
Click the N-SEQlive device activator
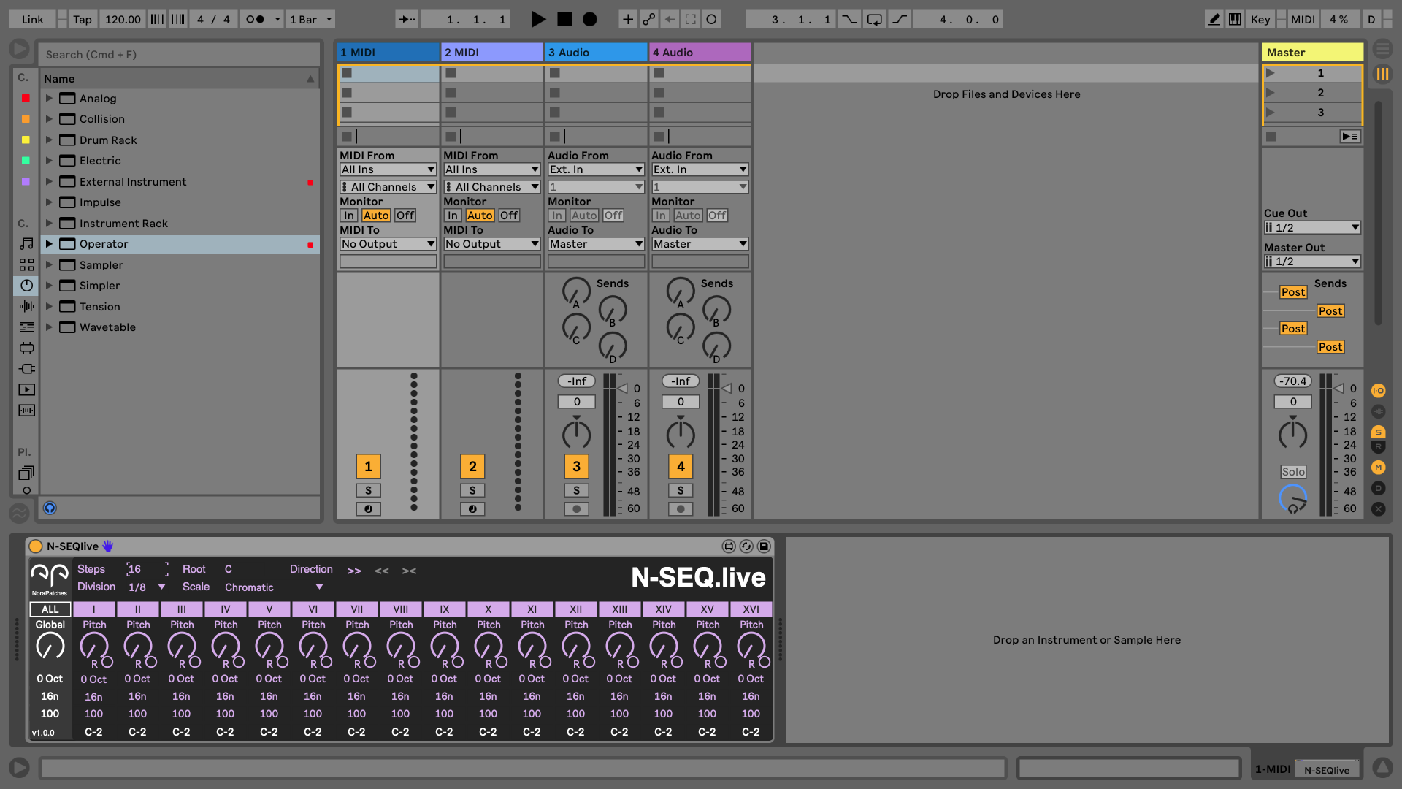pos(36,546)
